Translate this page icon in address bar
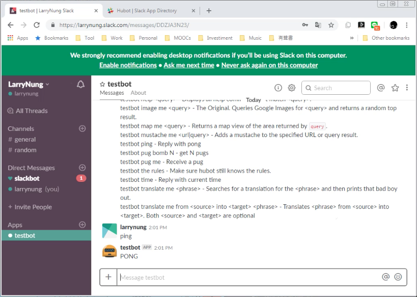This screenshot has height=297, width=417. click(x=318, y=25)
